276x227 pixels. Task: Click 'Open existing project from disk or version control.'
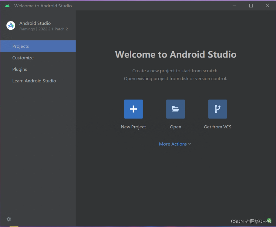tap(176, 79)
